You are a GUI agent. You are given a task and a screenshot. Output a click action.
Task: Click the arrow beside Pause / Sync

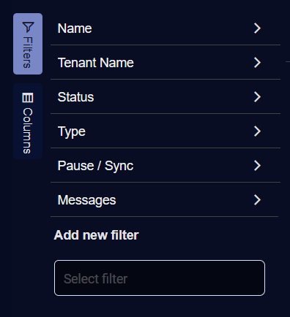pos(257,166)
